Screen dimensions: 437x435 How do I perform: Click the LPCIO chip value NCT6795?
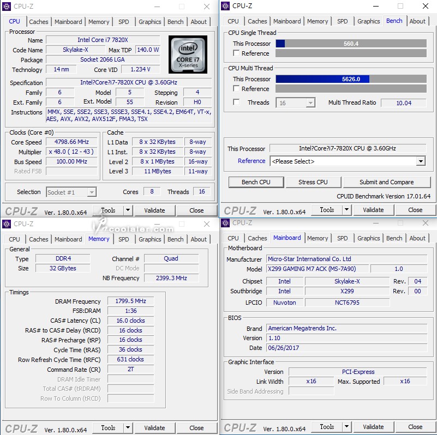(x=348, y=303)
